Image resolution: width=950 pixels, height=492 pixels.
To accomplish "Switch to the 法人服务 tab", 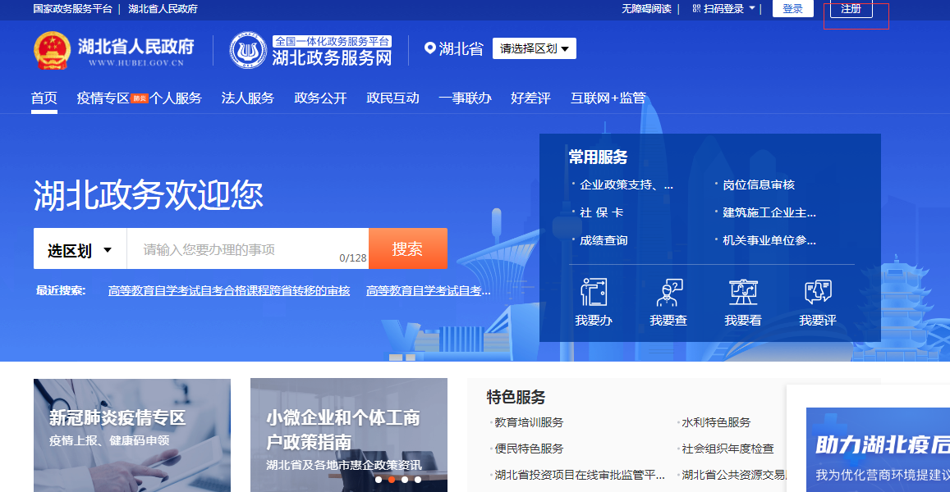I will pos(248,98).
